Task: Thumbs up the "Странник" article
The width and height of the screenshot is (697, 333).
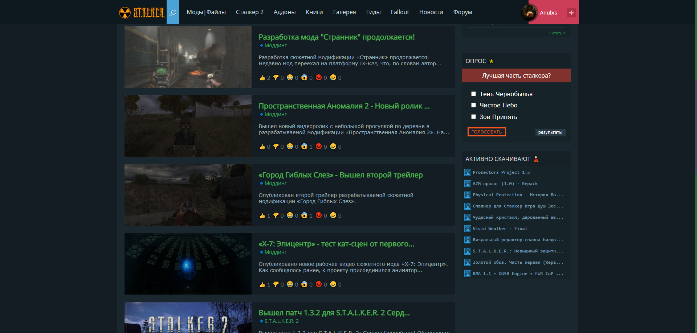Action: coord(262,78)
